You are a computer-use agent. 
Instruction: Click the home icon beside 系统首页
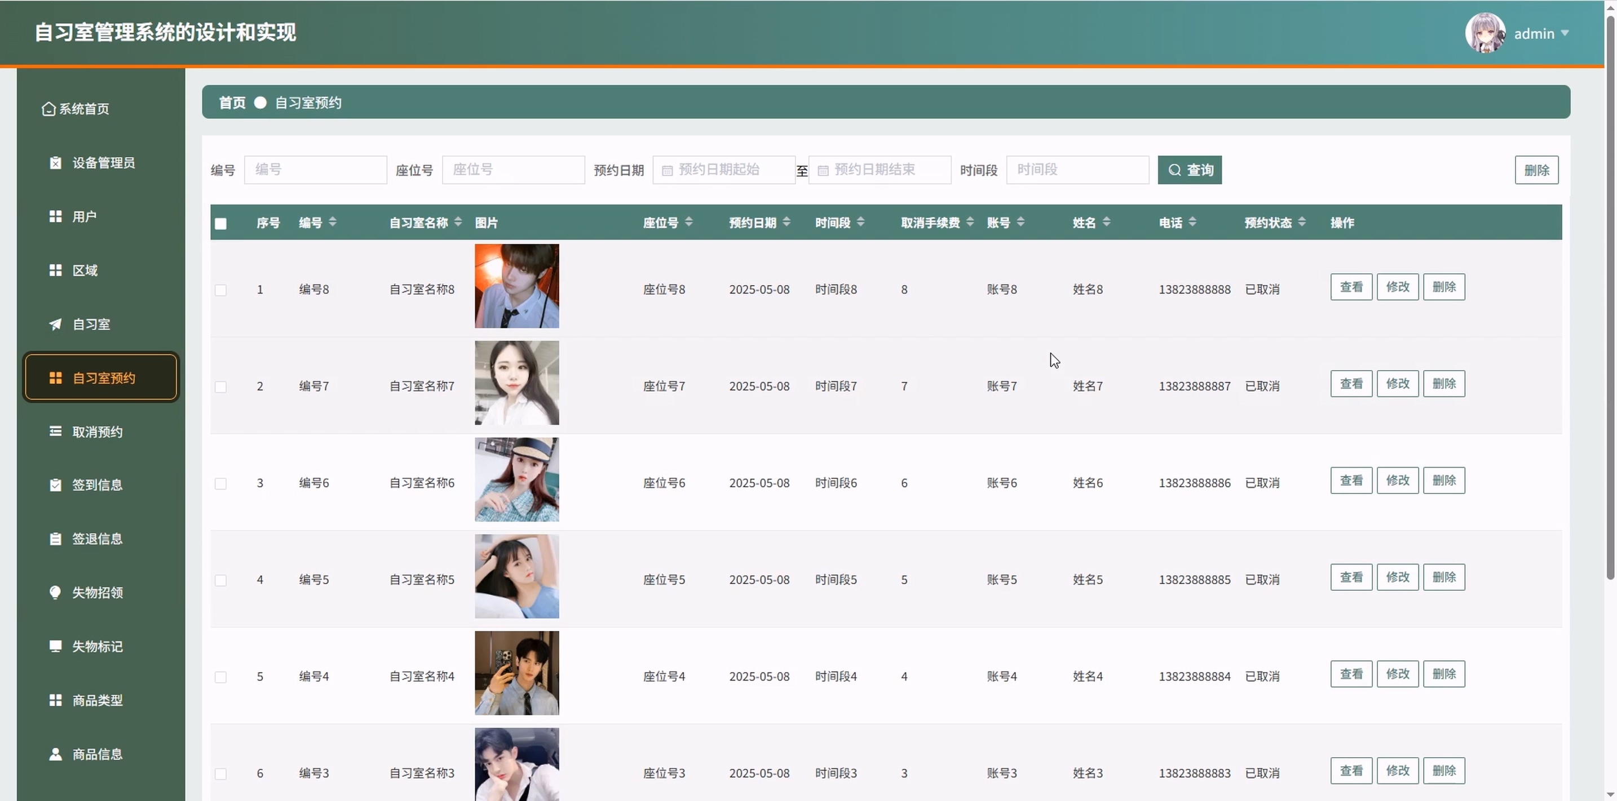(x=48, y=109)
